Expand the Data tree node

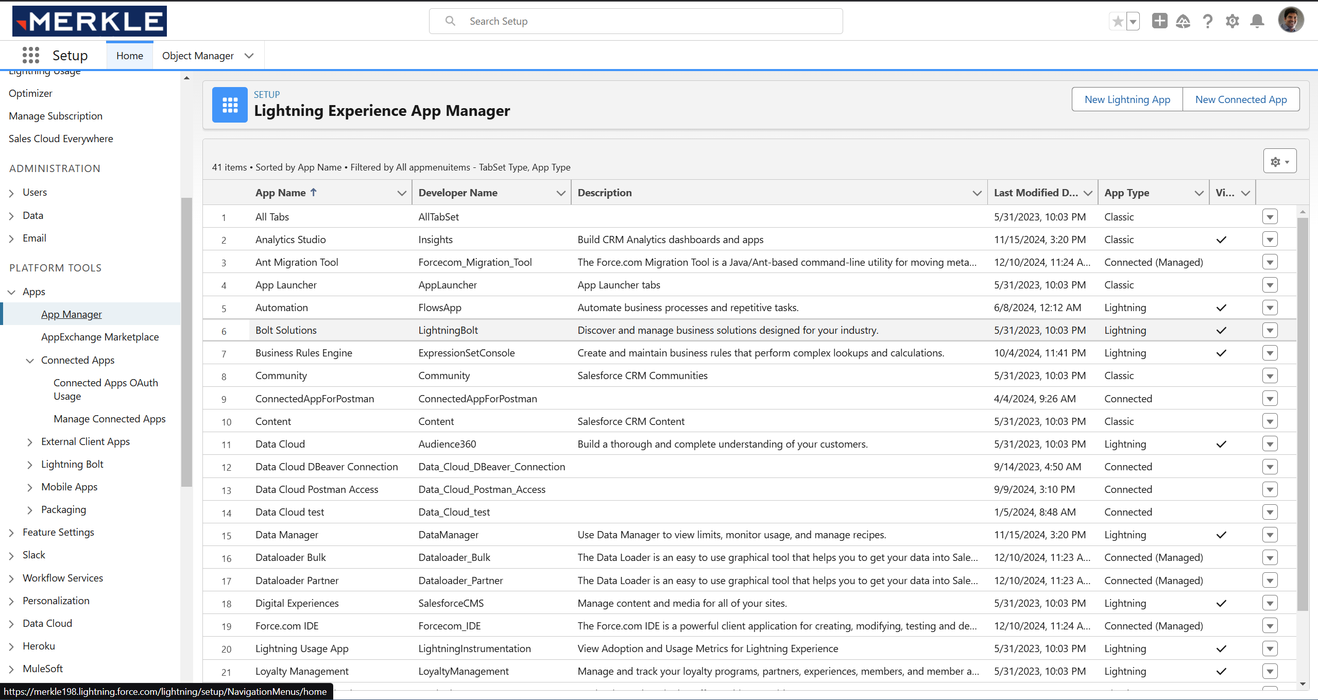[x=11, y=216]
